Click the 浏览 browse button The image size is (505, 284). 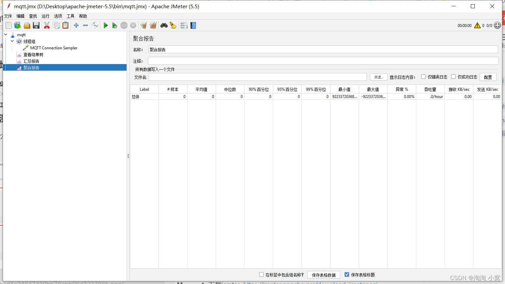pos(379,77)
